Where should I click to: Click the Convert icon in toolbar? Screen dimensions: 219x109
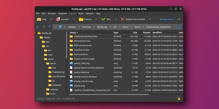pyautogui.click(x=58, y=19)
